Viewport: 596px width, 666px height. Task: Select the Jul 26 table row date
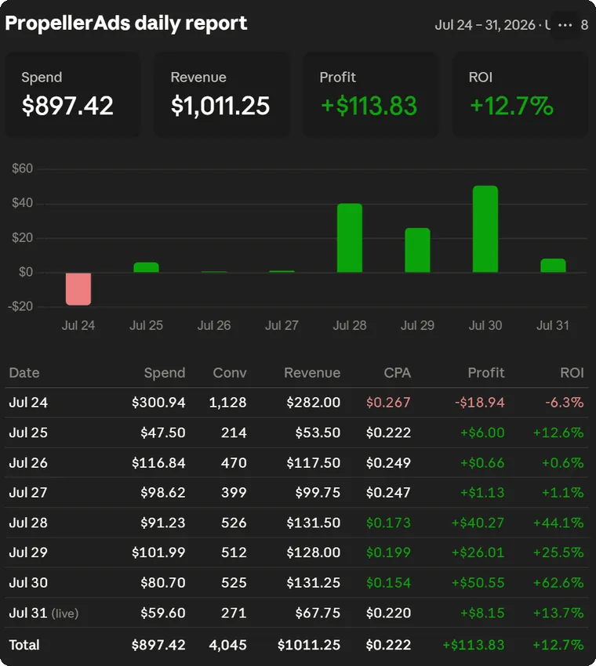click(28, 462)
